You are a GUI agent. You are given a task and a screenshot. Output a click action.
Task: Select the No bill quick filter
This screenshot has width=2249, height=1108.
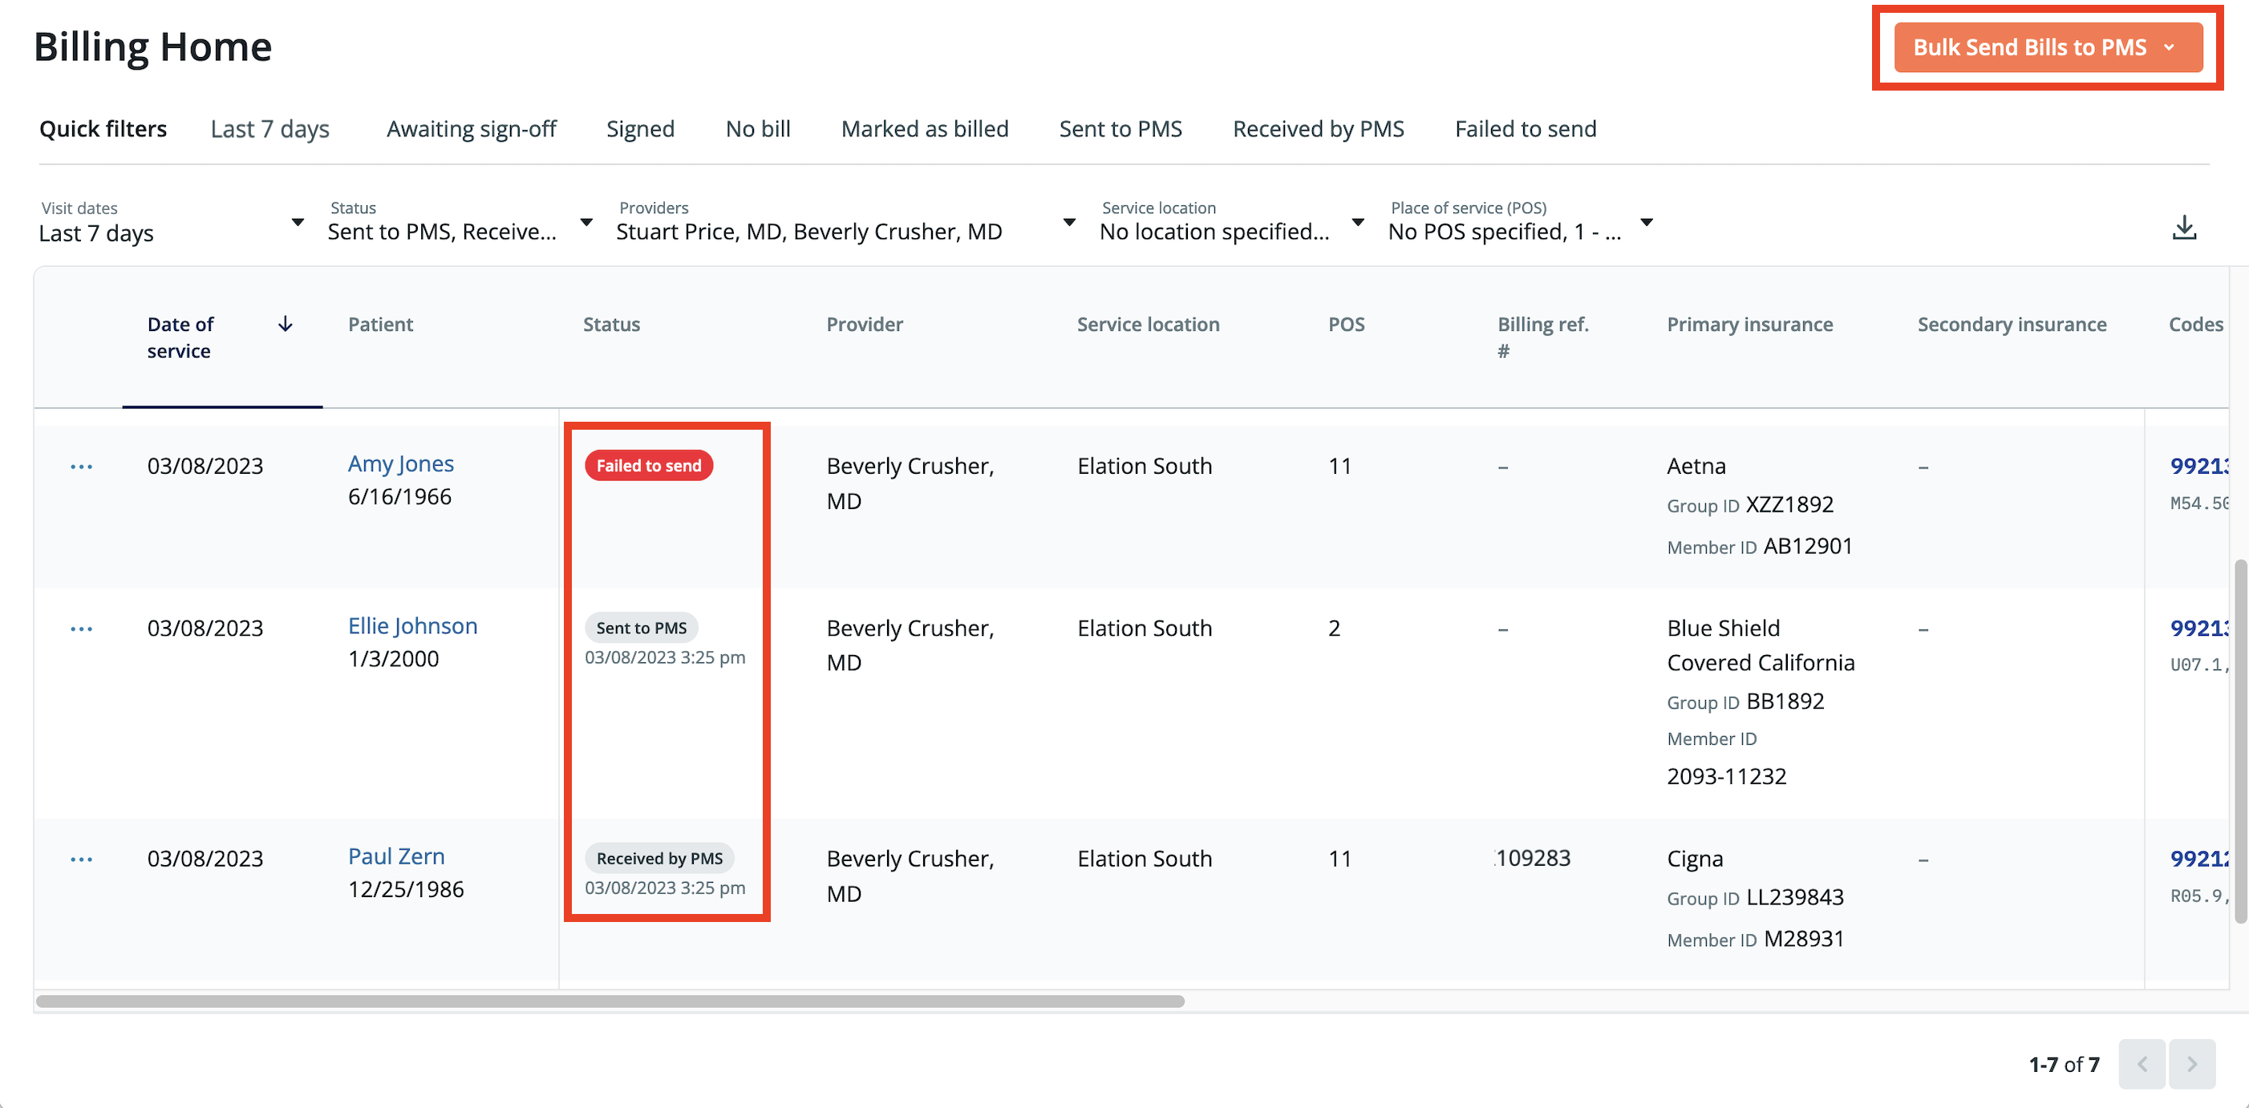[757, 128]
